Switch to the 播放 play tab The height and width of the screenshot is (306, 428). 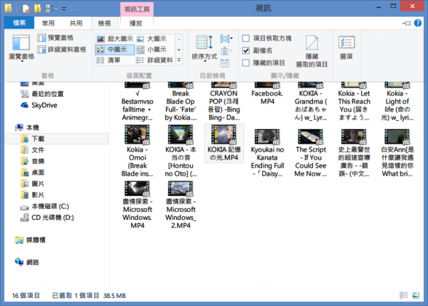pos(136,23)
